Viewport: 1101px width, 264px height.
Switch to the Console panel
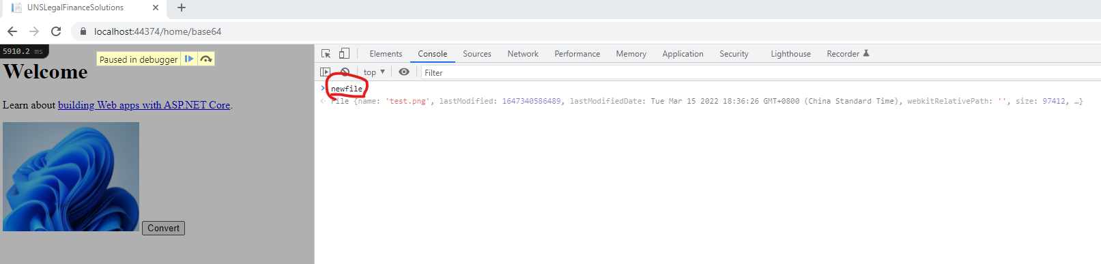(433, 54)
